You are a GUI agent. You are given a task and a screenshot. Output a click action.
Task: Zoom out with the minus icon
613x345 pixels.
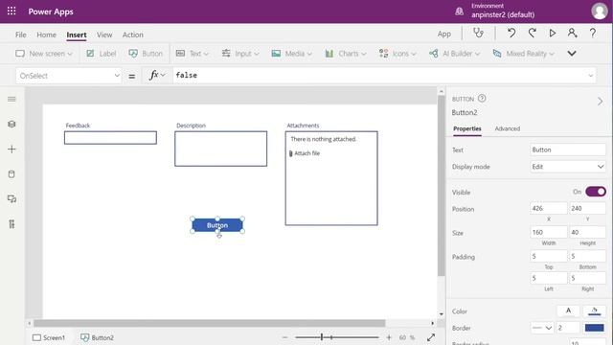(284, 337)
